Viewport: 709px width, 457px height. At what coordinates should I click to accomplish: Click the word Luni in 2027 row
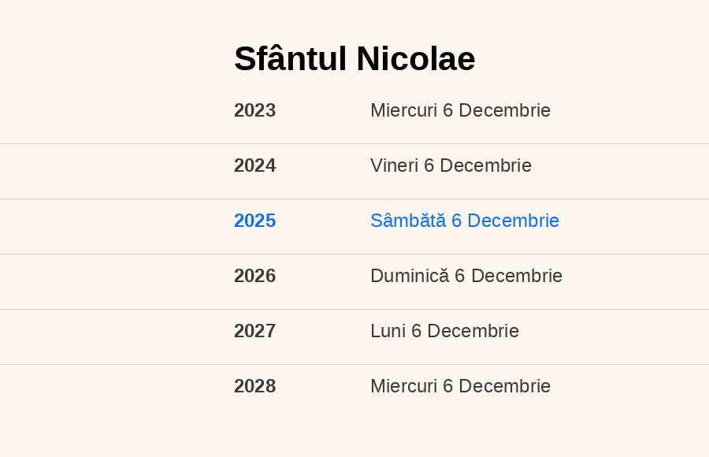click(388, 331)
